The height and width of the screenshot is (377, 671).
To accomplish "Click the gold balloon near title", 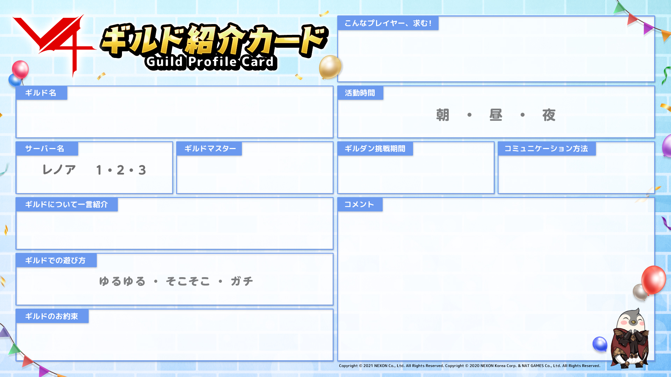I will click(x=330, y=66).
